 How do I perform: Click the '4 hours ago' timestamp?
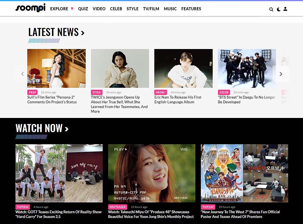point(41,207)
